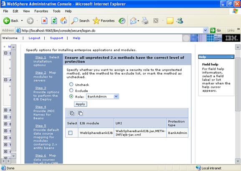Go to Step 3 EJB Deploy link

coord(41,88)
